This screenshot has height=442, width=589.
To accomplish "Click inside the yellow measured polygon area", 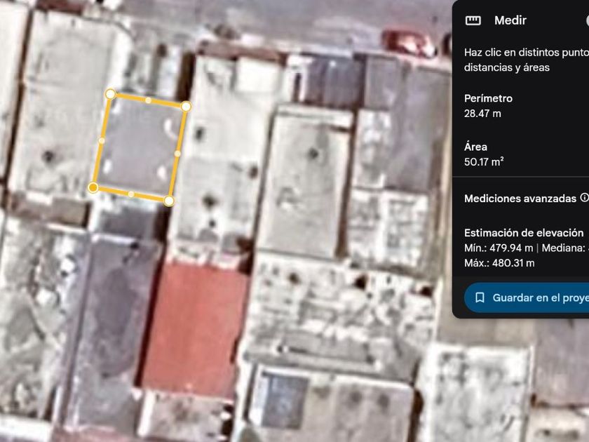I will tap(140, 147).
